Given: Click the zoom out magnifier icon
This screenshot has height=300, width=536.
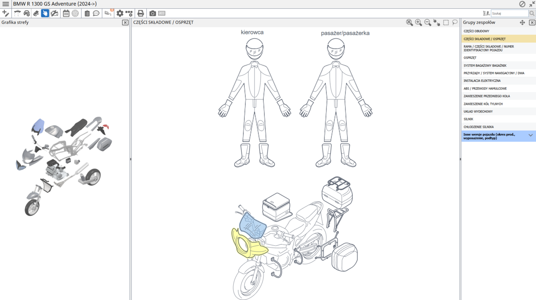Looking at the screenshot, I should pyautogui.click(x=428, y=22).
